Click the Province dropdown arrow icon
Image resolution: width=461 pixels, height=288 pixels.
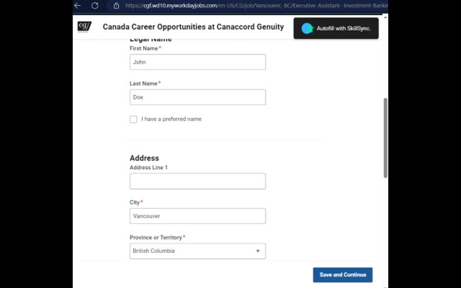point(258,251)
